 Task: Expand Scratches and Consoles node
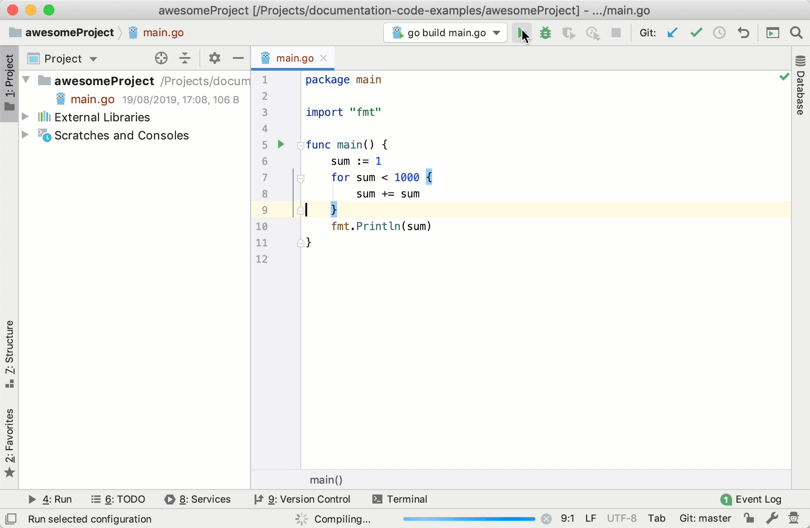coord(26,135)
